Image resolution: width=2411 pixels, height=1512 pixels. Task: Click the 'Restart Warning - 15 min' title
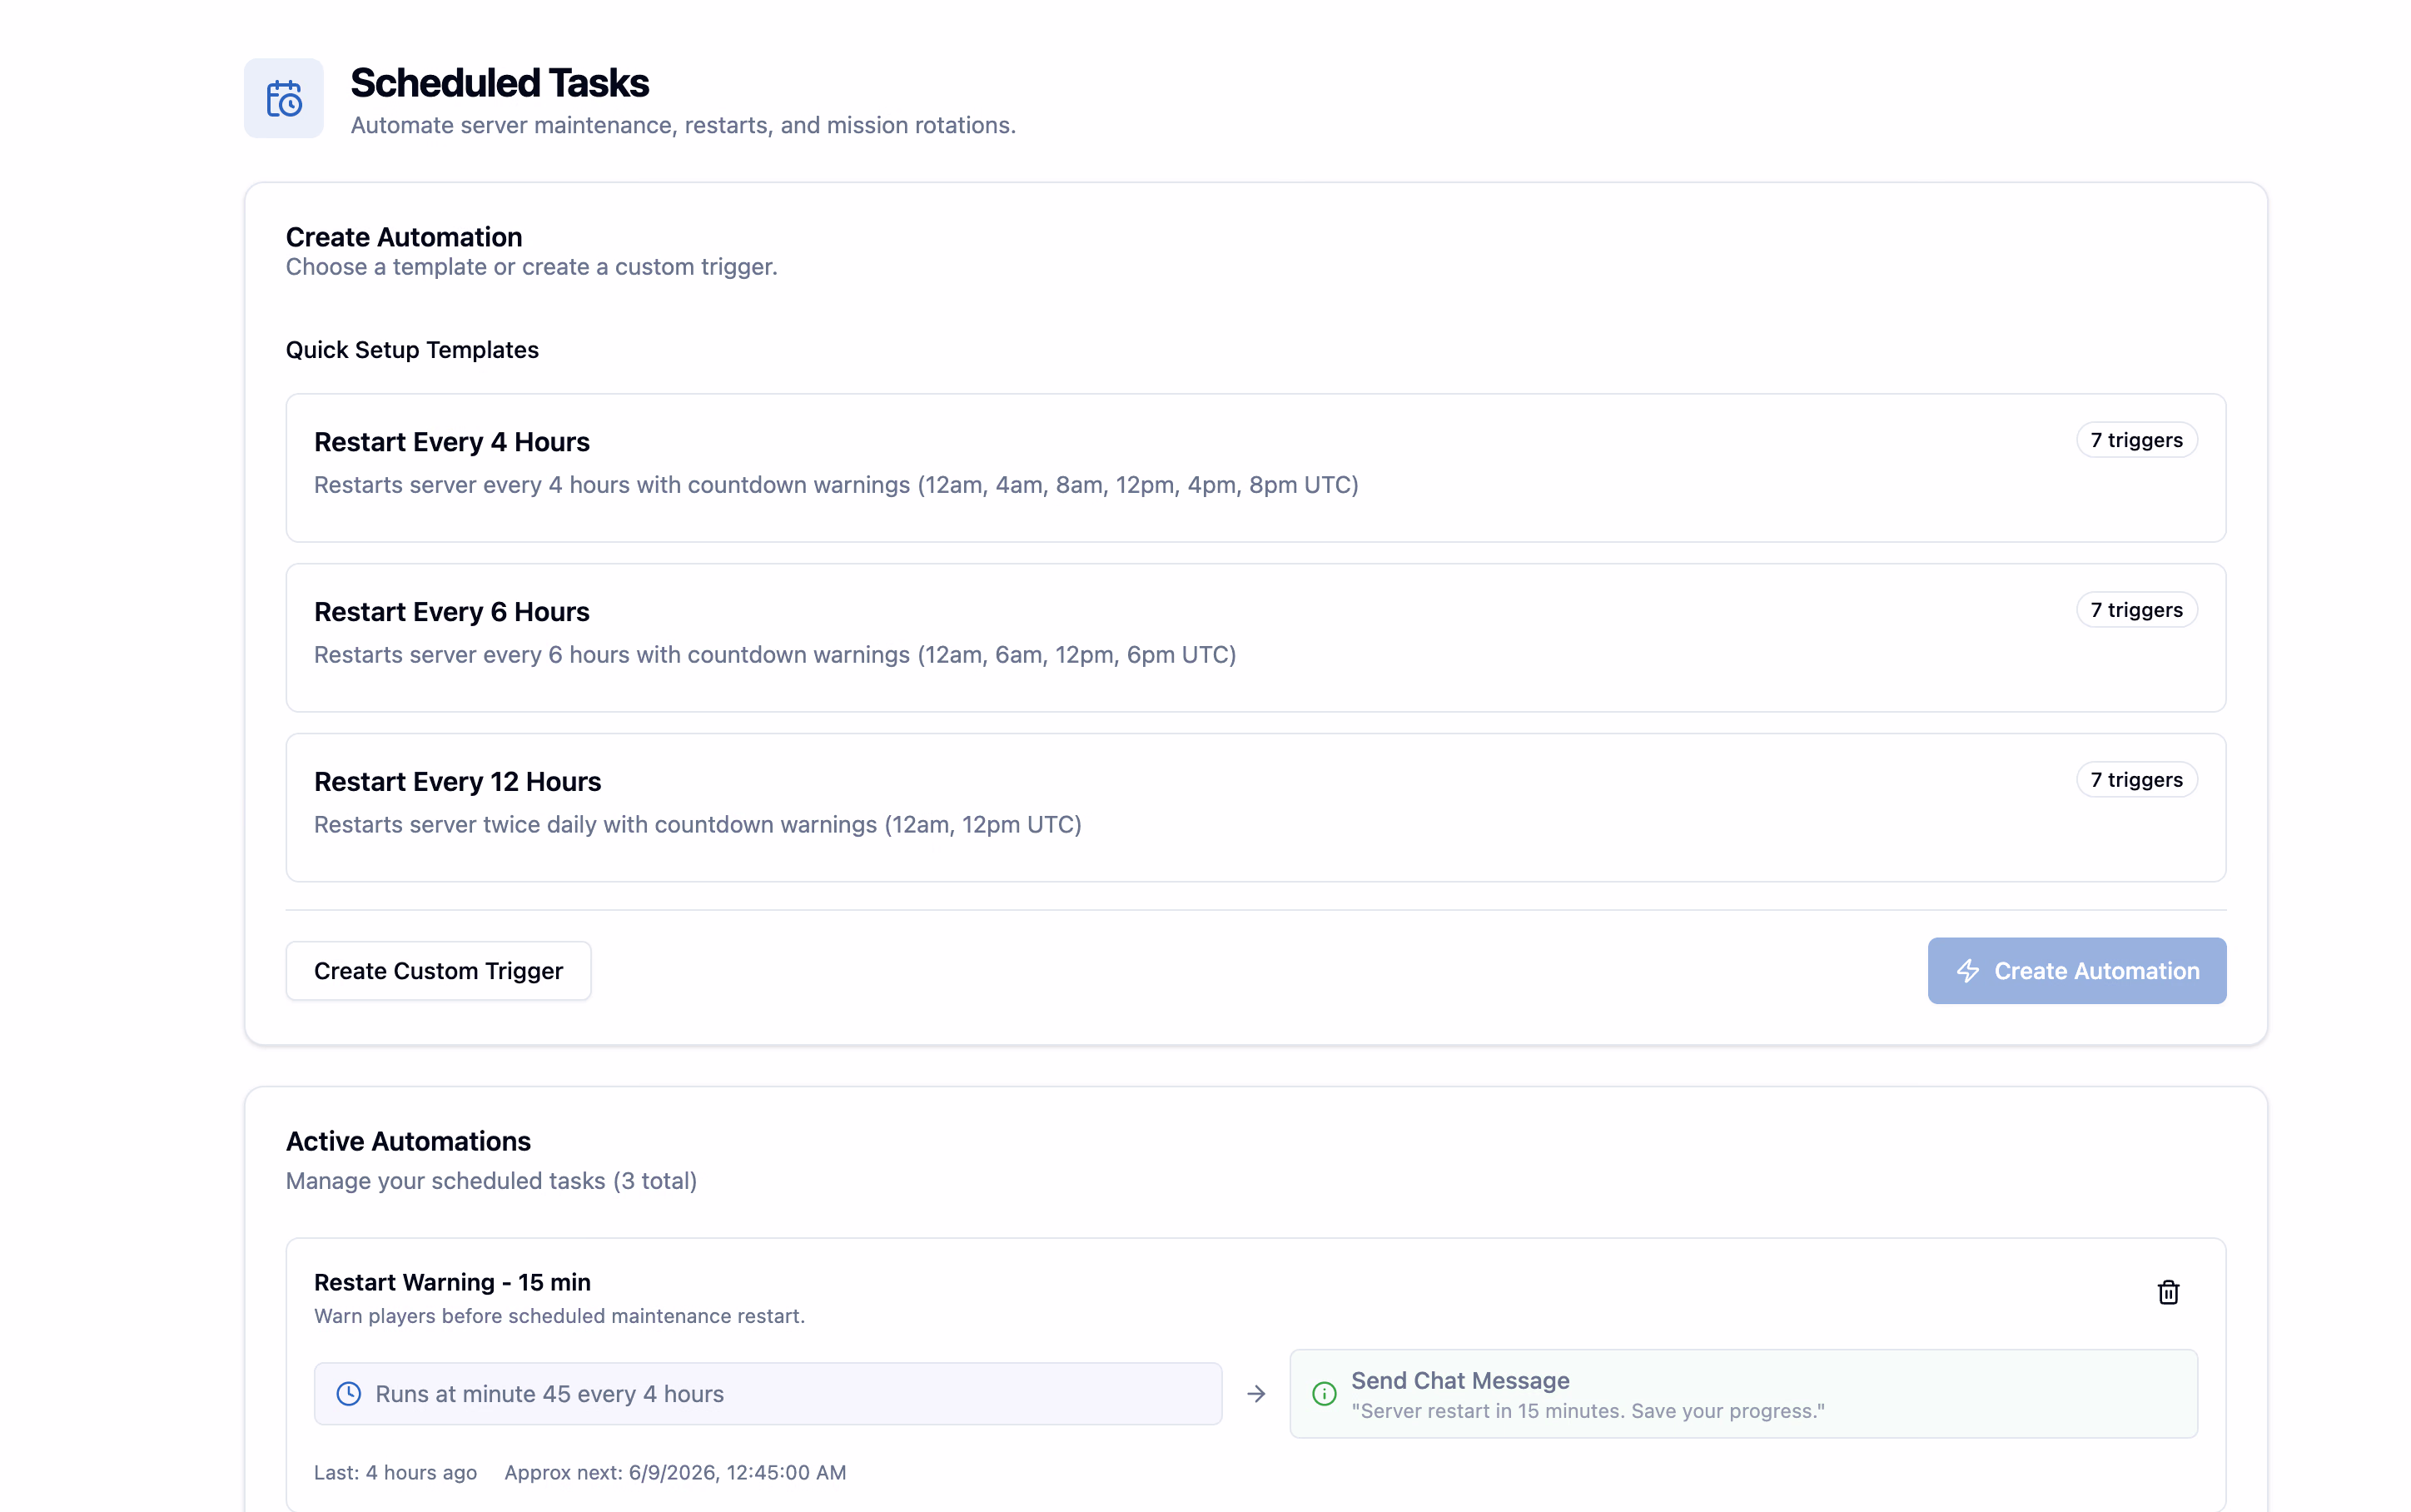pyautogui.click(x=452, y=1282)
